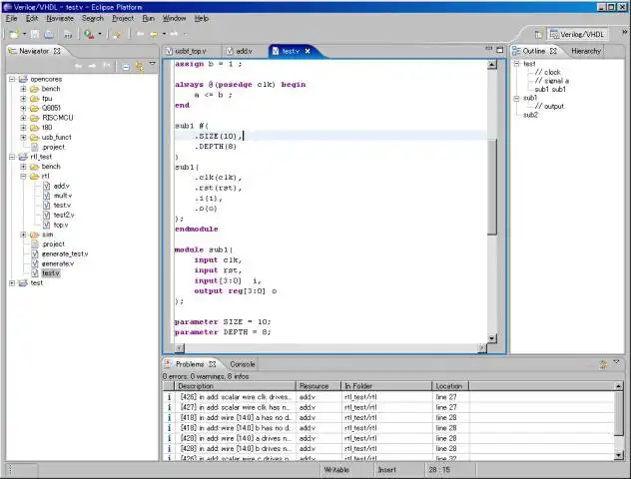The height and width of the screenshot is (479, 631).
Task: Close the test.v editor tab
Action: click(308, 51)
